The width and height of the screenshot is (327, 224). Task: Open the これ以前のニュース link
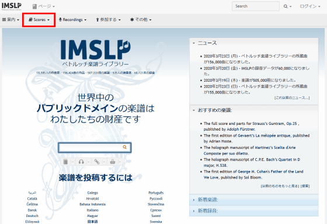click(292, 98)
